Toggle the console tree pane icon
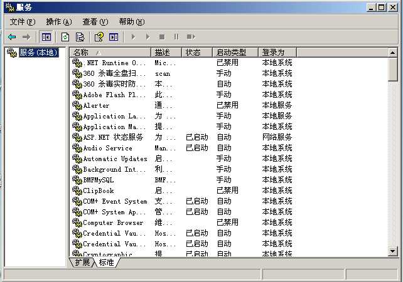This screenshot has height=282, width=403. [x=46, y=37]
